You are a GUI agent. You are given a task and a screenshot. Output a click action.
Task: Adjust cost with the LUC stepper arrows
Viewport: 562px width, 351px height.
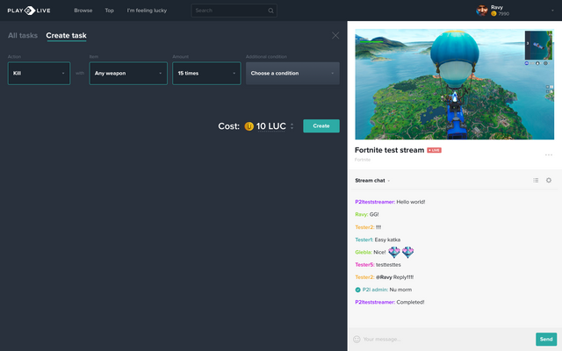292,126
